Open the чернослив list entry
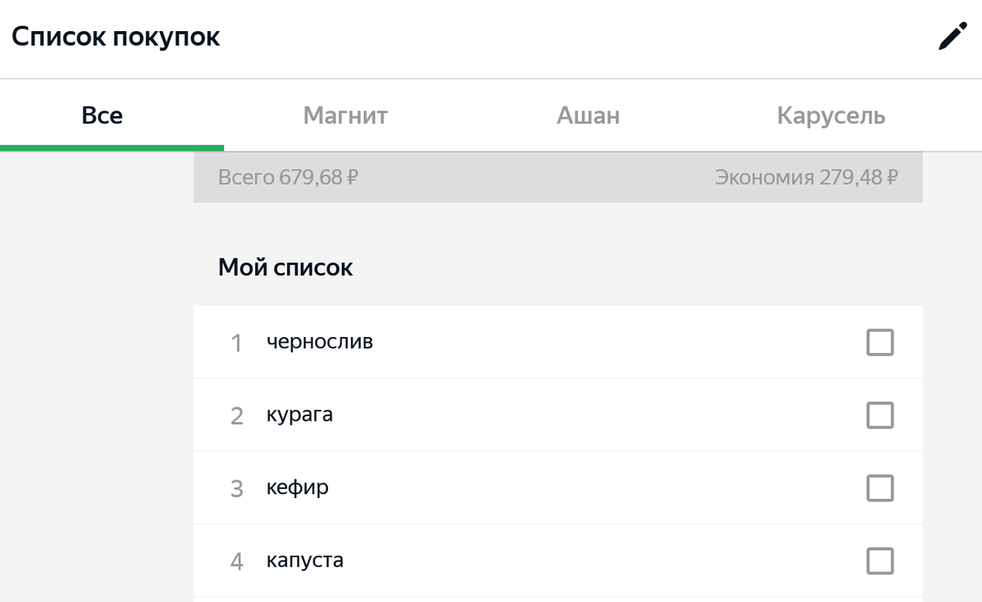The image size is (982, 602). [x=558, y=342]
